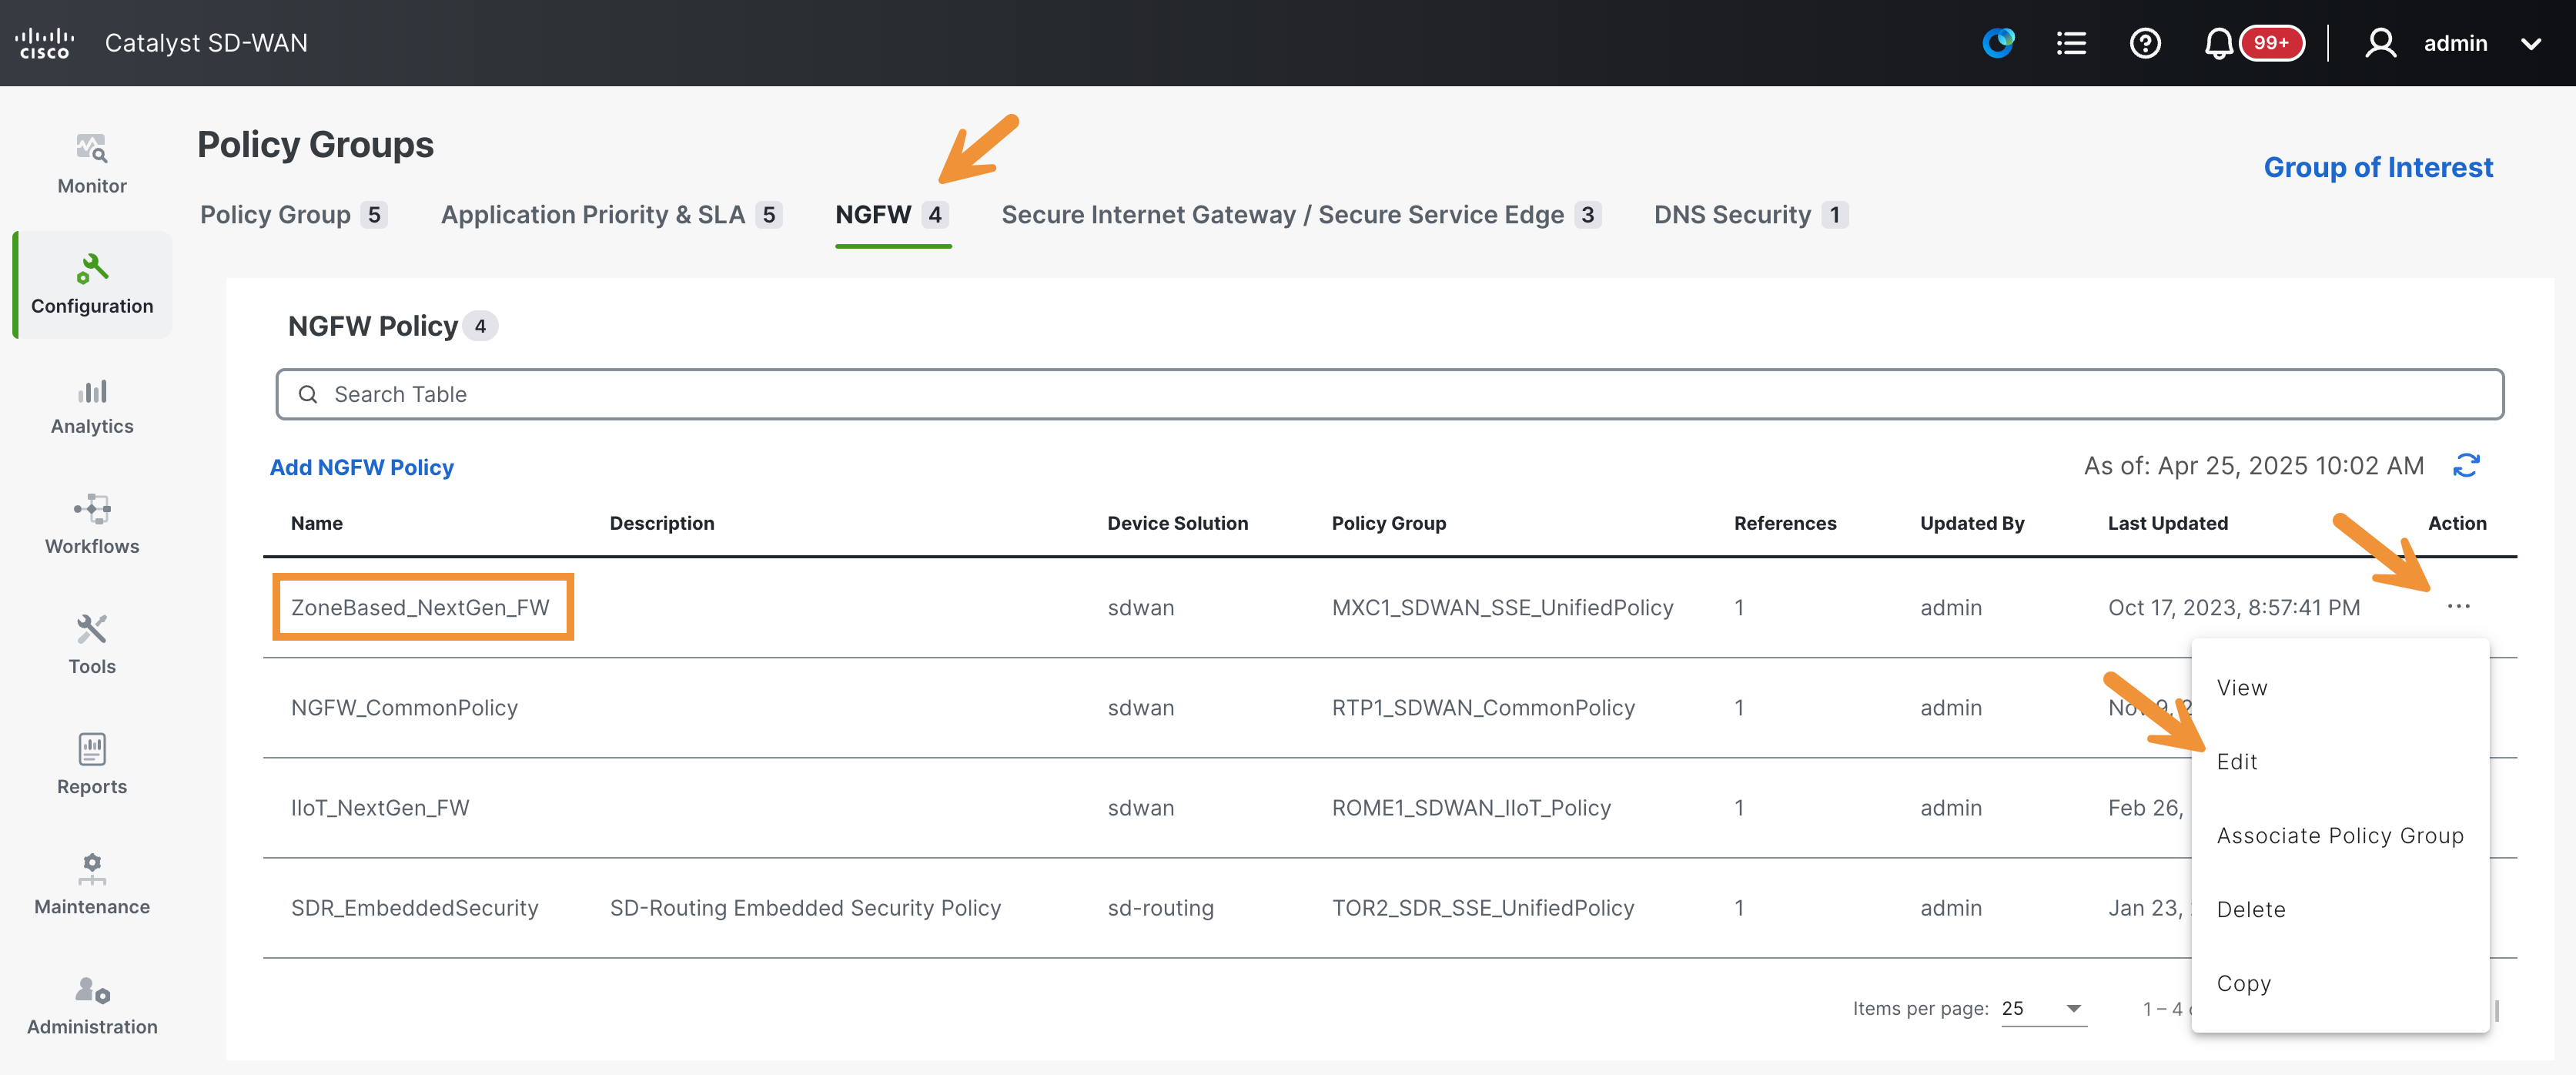Click the Cisco logo icon

(45, 43)
